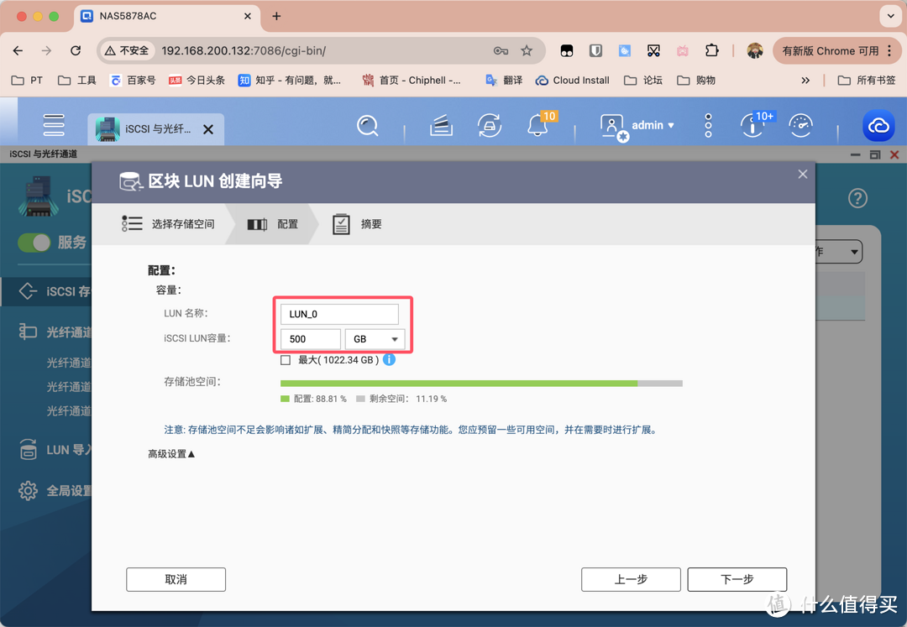Open Chrome three-dot menu
Screen dimensions: 907x627
(x=889, y=51)
